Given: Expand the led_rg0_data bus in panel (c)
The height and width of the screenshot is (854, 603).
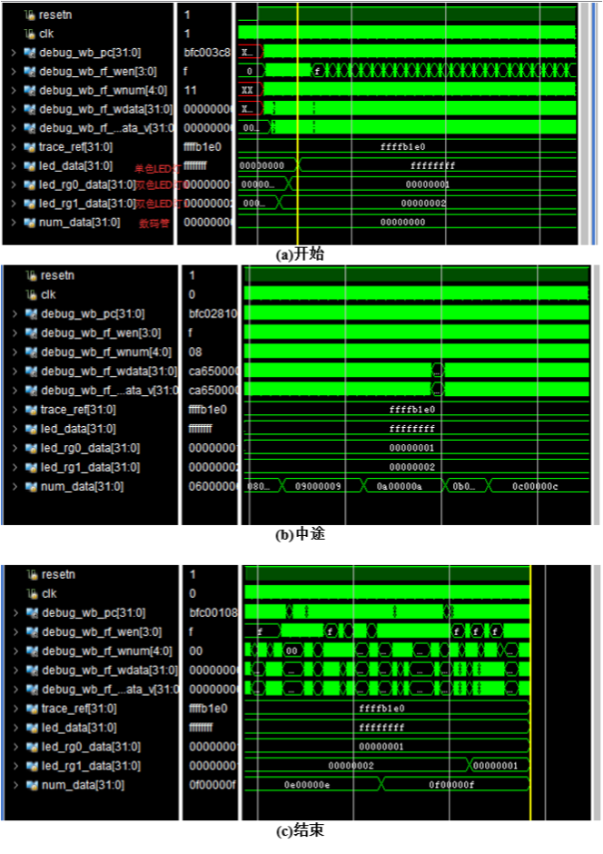Looking at the screenshot, I should pos(15,747).
